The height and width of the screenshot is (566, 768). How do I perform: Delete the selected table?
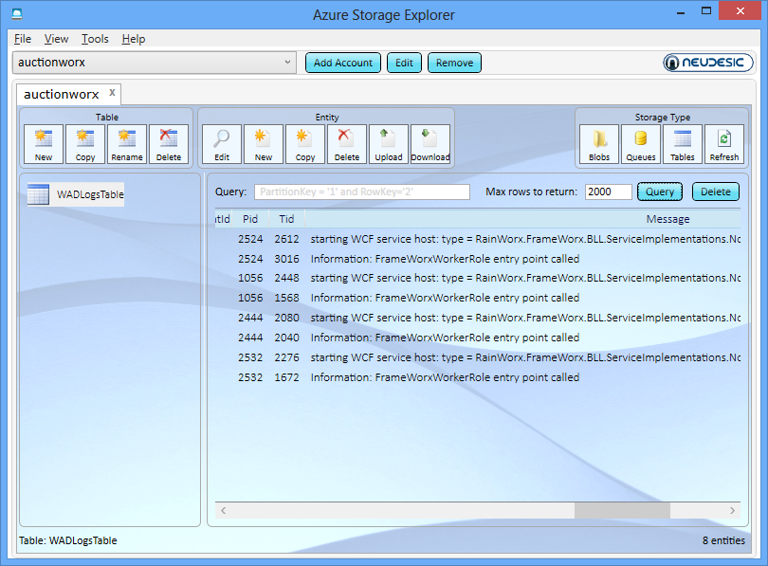tap(169, 144)
